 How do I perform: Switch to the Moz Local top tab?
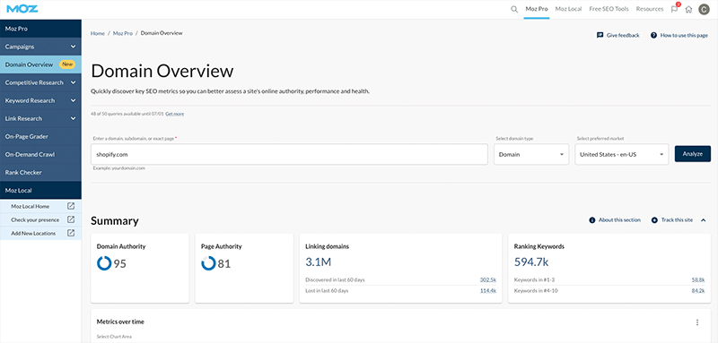tap(568, 9)
